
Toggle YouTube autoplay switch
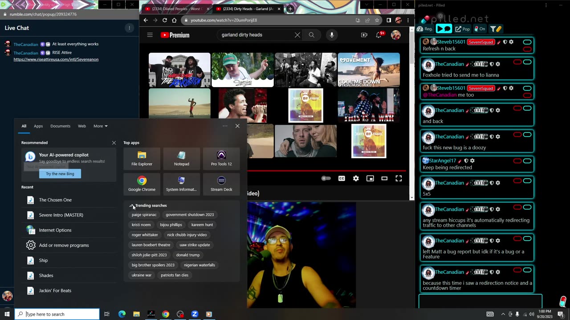click(x=326, y=178)
